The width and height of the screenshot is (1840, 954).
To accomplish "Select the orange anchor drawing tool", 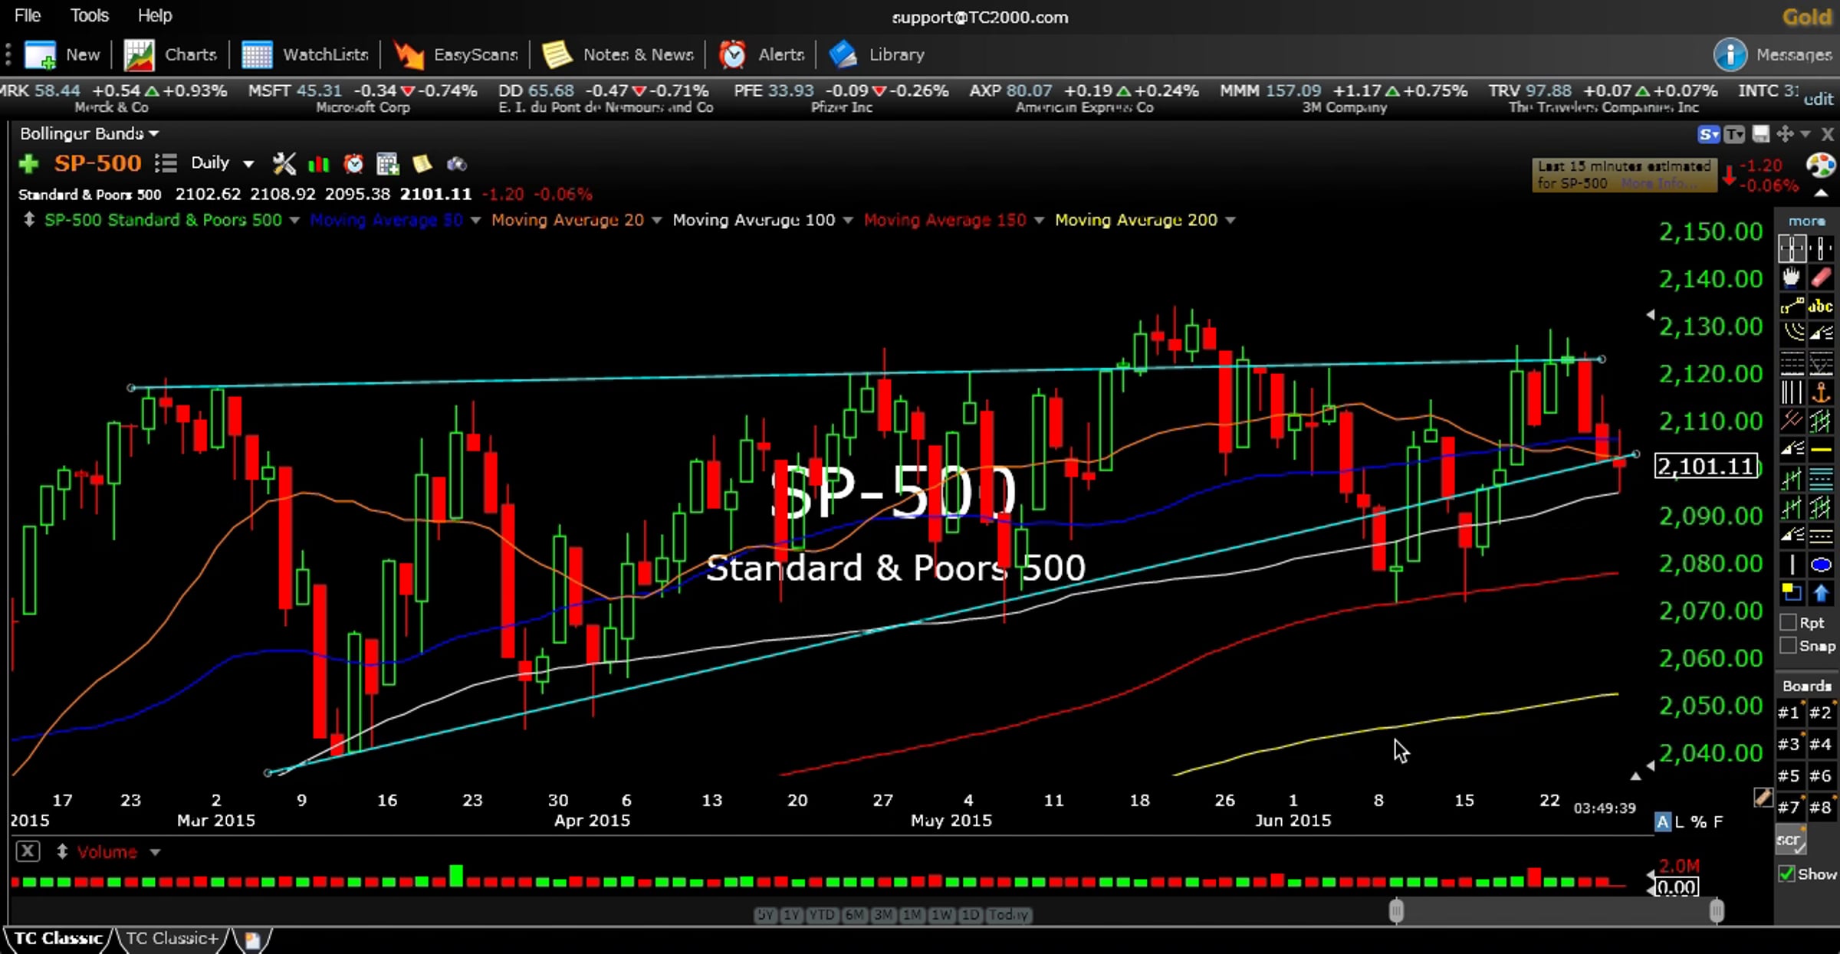I will (1821, 392).
